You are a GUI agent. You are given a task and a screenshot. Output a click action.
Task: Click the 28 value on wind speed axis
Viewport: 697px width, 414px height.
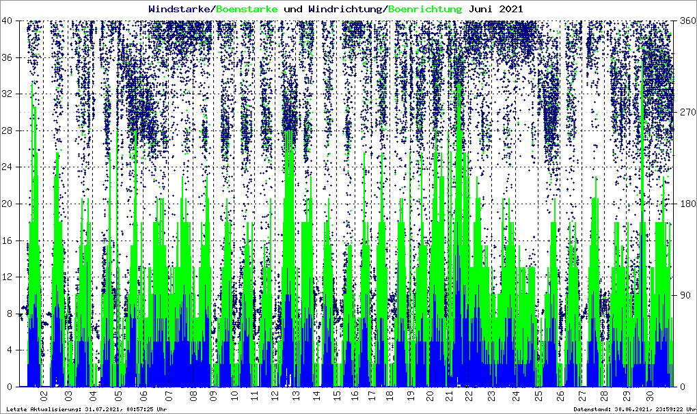pyautogui.click(x=7, y=130)
